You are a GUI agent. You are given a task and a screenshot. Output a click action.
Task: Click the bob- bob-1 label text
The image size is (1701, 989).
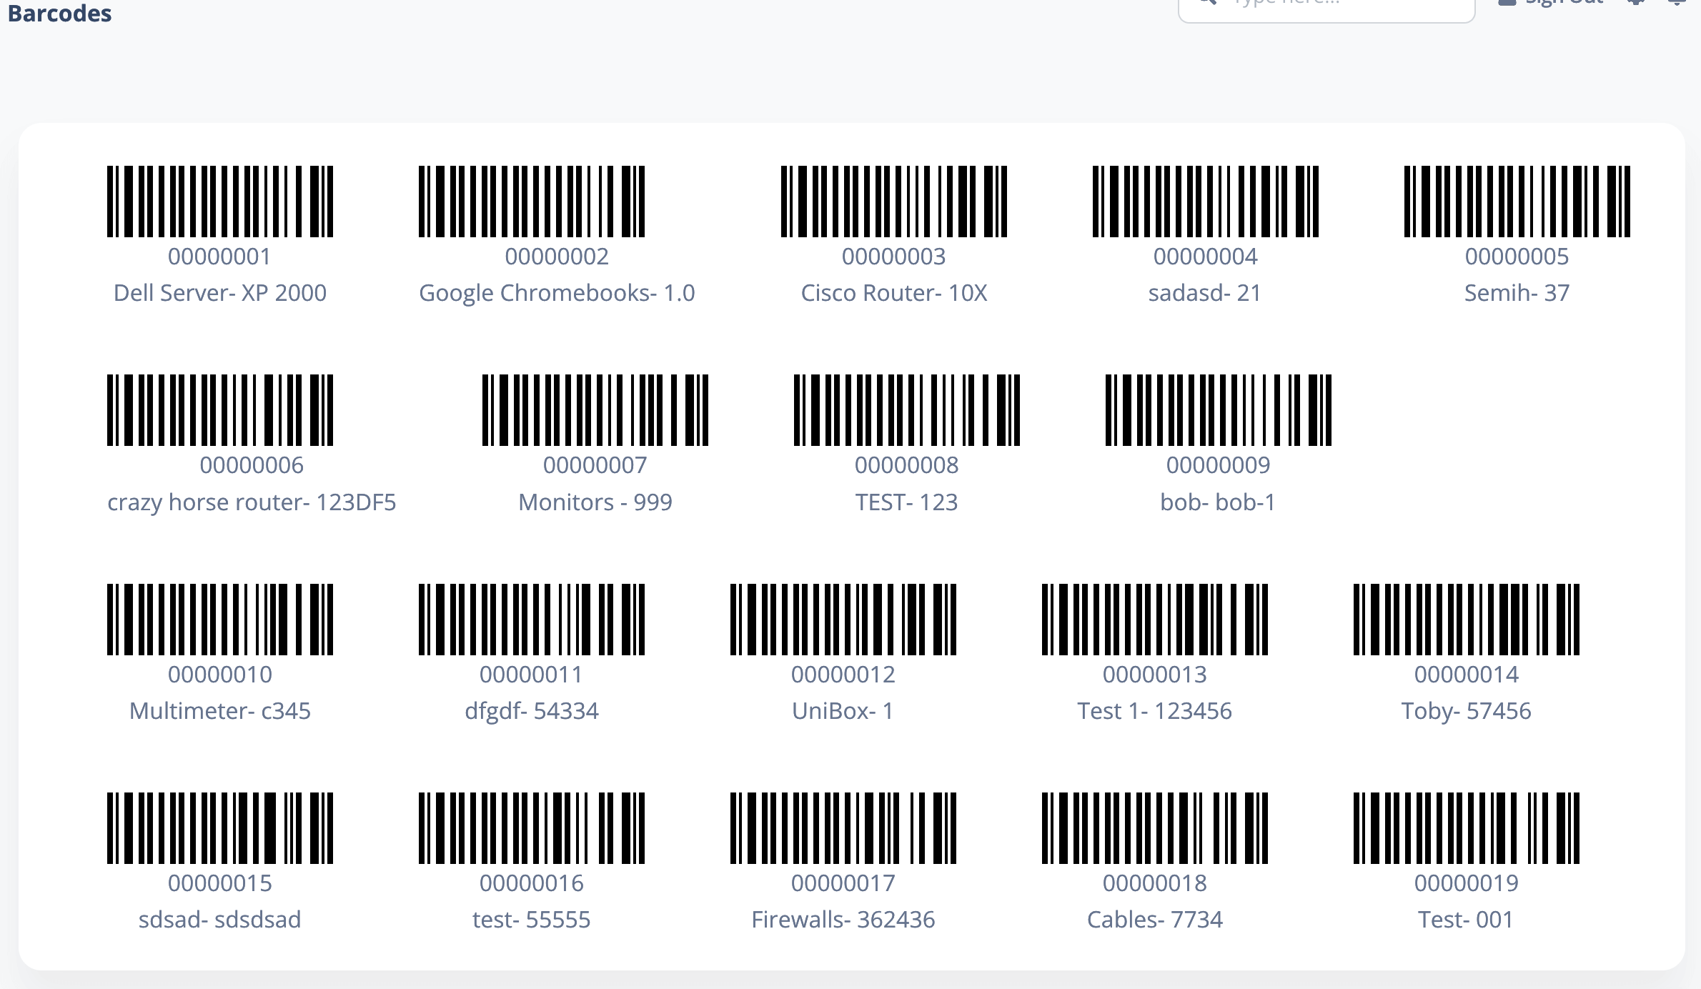pyautogui.click(x=1218, y=502)
